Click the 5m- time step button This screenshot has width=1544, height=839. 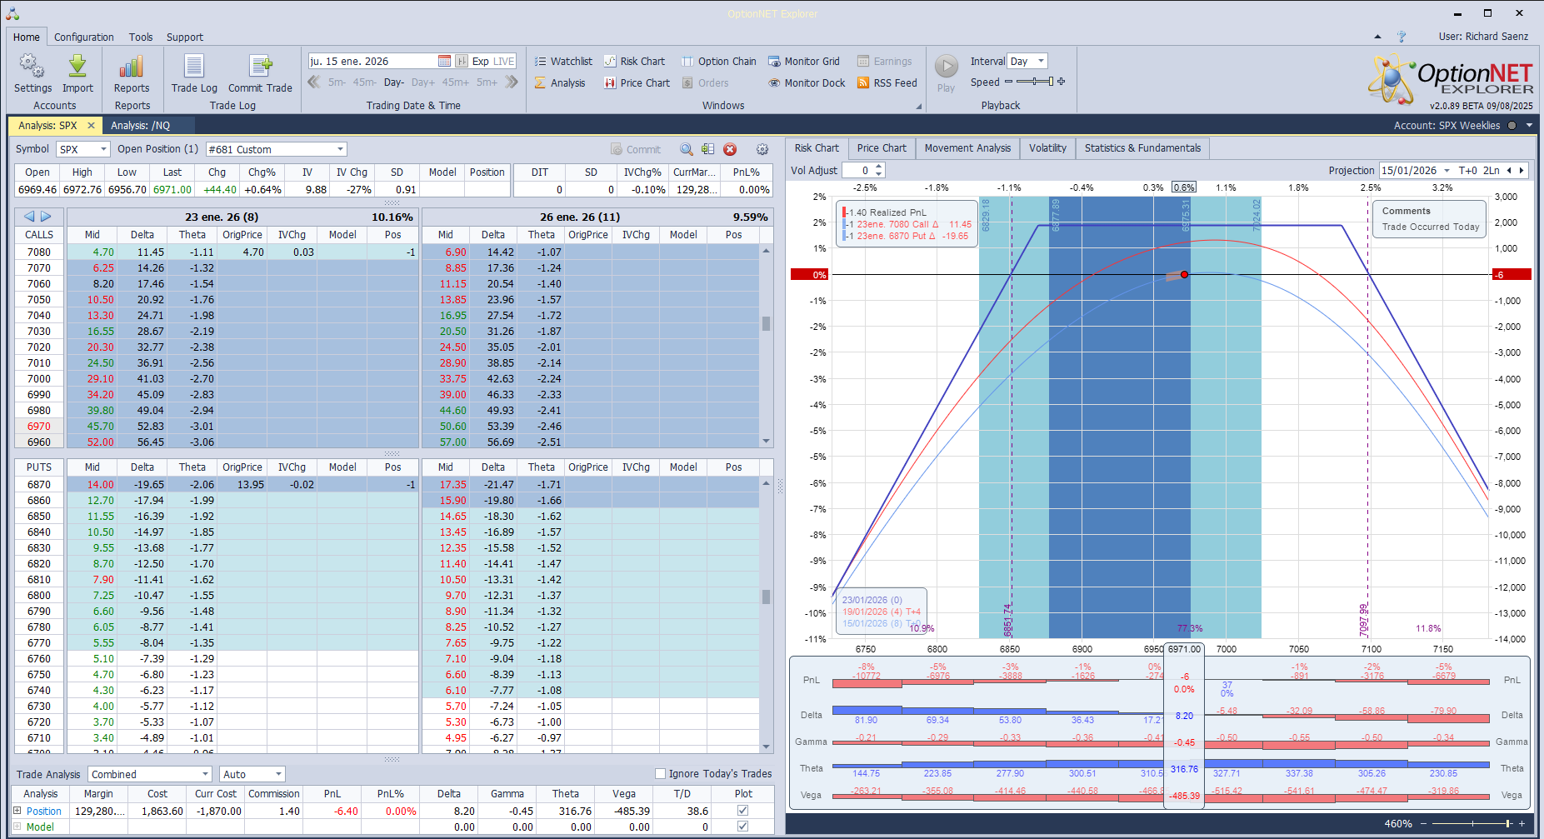tap(337, 82)
